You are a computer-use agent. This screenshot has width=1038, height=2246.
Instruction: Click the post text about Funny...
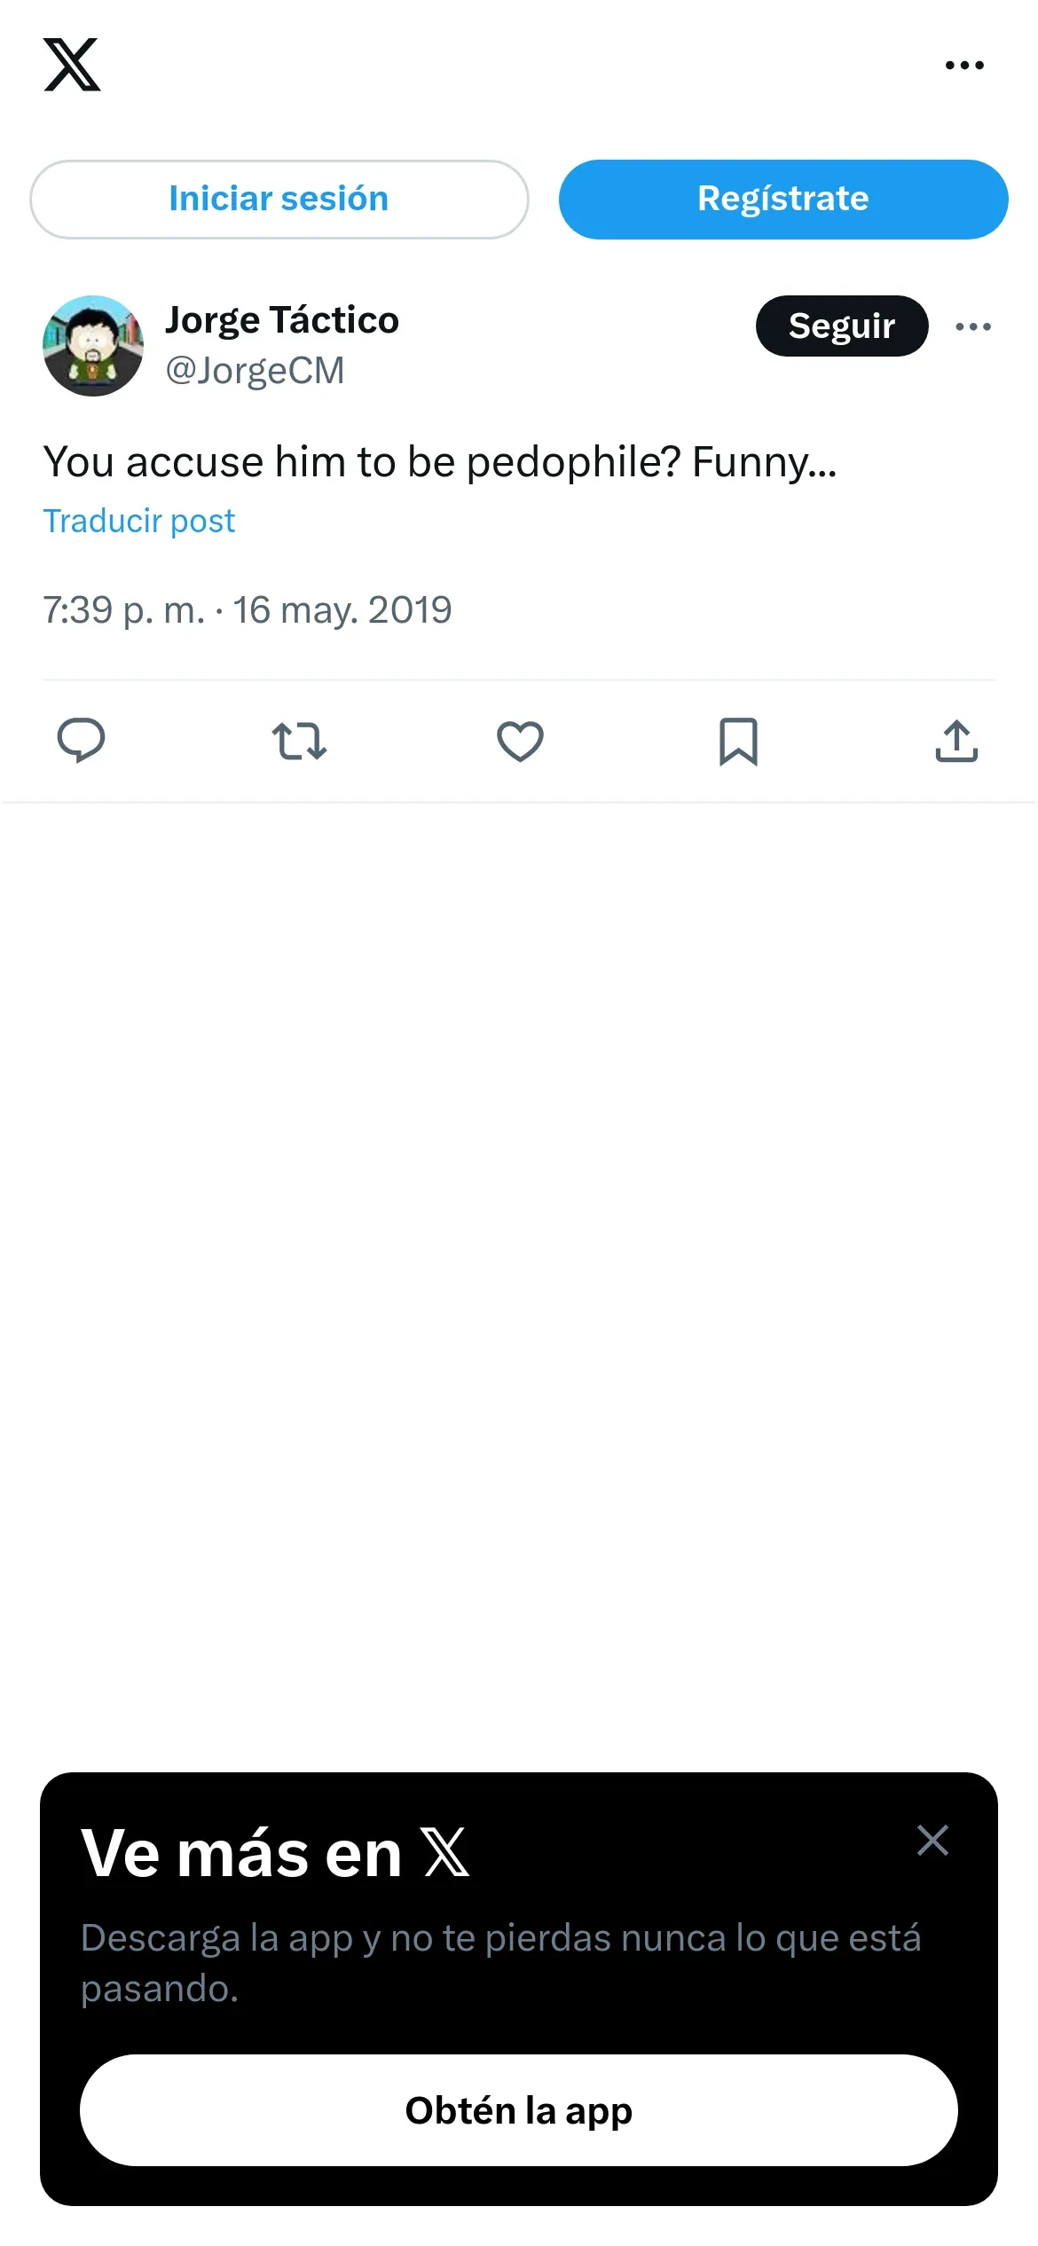[440, 462]
